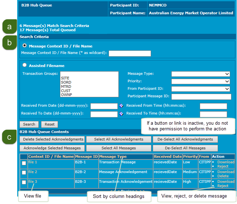Expand the Priority dropdown
Screen dimensions: 237x204
tap(200, 81)
